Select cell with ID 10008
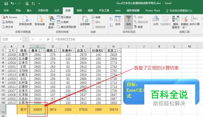Screen dimensions: 203x117 tap(12, 55)
